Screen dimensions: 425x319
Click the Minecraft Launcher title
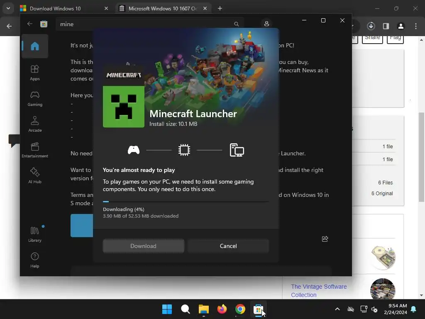[x=193, y=114]
